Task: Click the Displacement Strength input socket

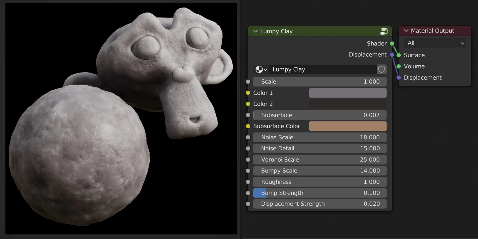Action: (x=248, y=204)
